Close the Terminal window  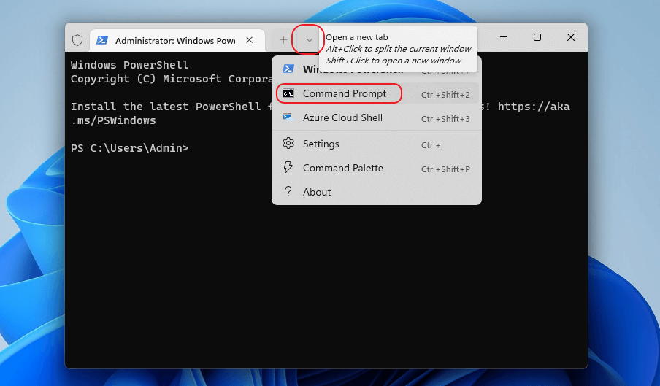[x=571, y=37]
